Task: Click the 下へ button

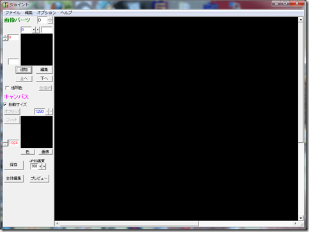Action: [x=44, y=78]
